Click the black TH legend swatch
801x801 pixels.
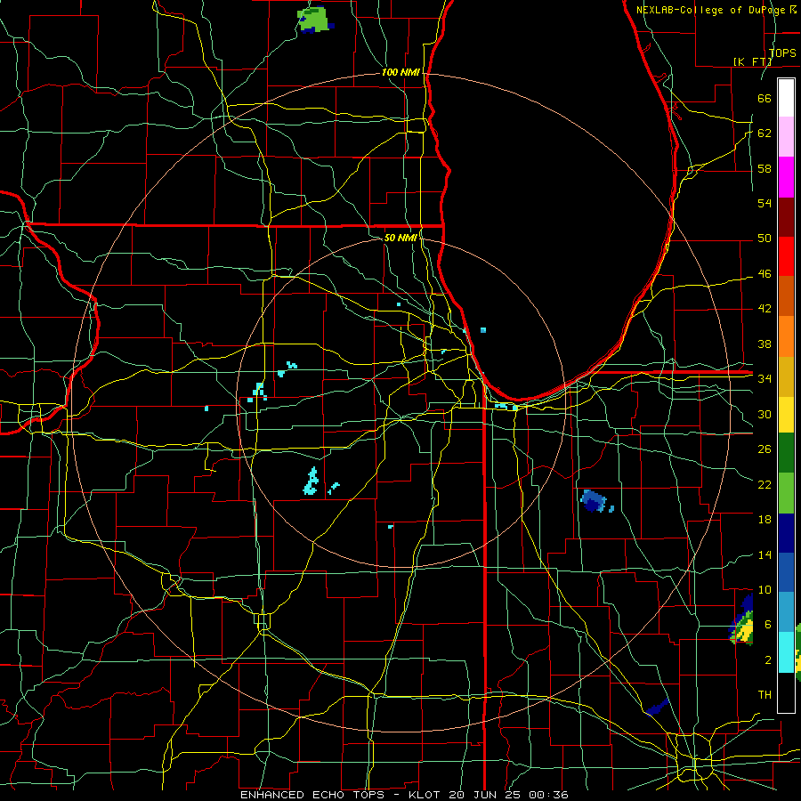pyautogui.click(x=786, y=692)
